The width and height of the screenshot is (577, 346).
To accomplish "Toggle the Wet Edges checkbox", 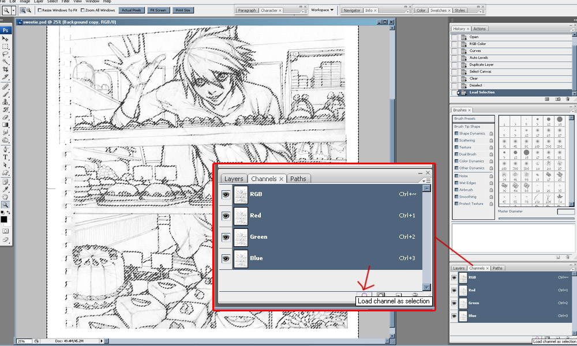I will [456, 183].
